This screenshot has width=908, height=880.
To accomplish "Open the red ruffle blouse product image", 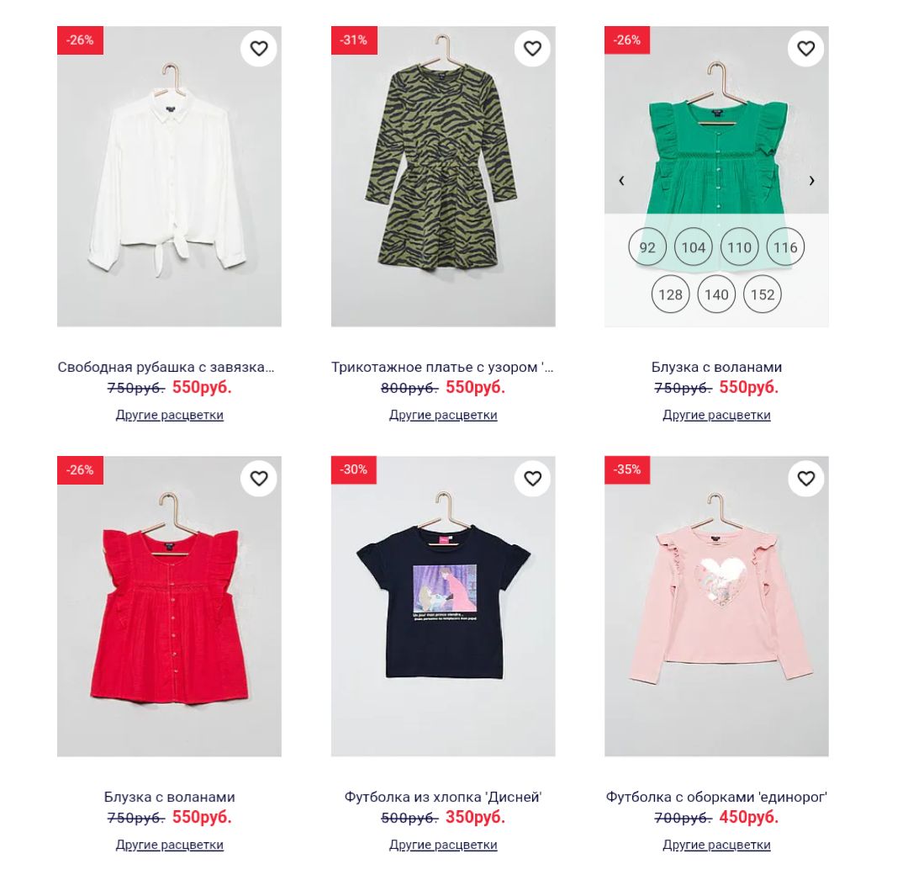I will click(169, 606).
